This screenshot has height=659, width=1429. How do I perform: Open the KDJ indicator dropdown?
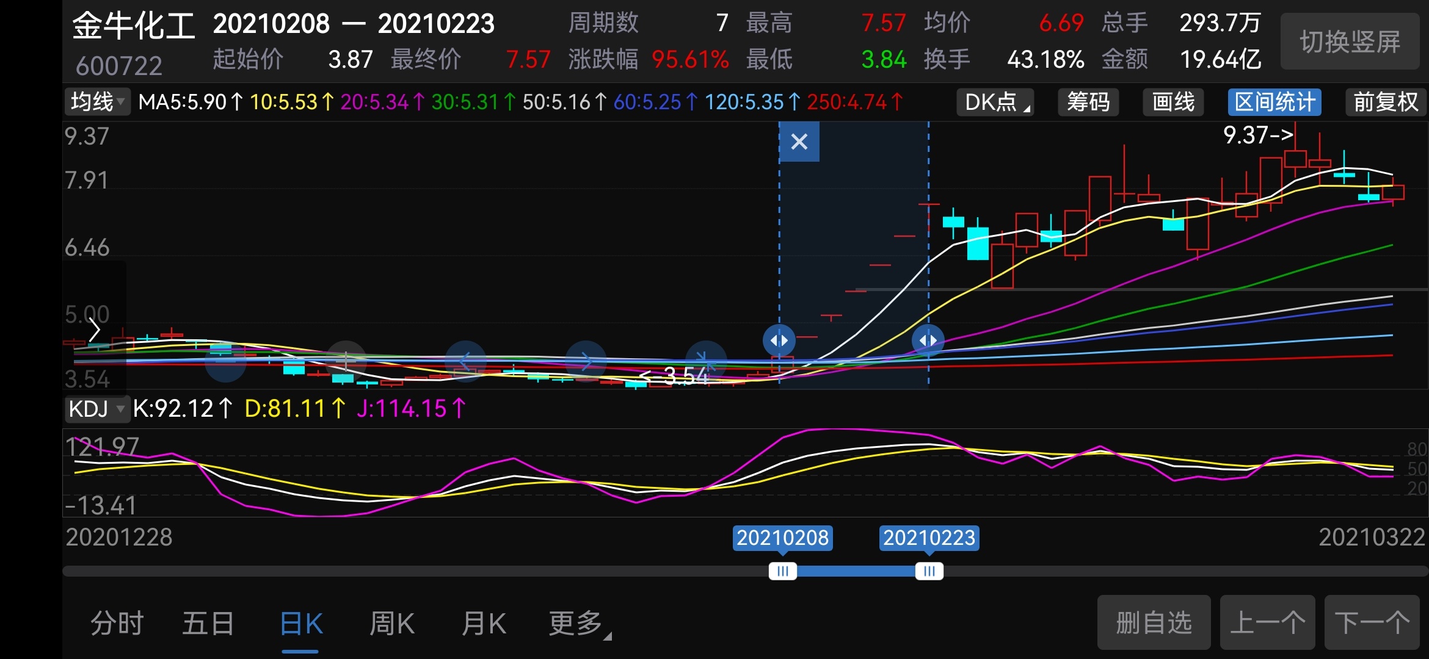(x=97, y=409)
